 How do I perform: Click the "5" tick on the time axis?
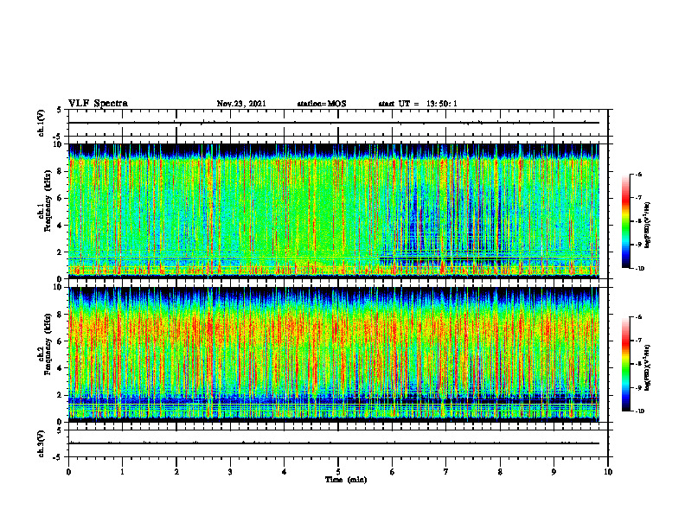tap(338, 472)
